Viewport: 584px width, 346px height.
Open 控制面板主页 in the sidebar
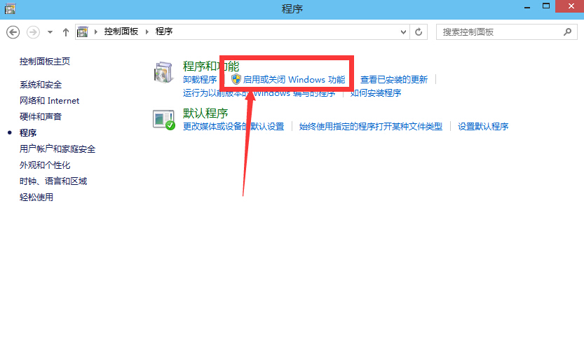click(45, 62)
